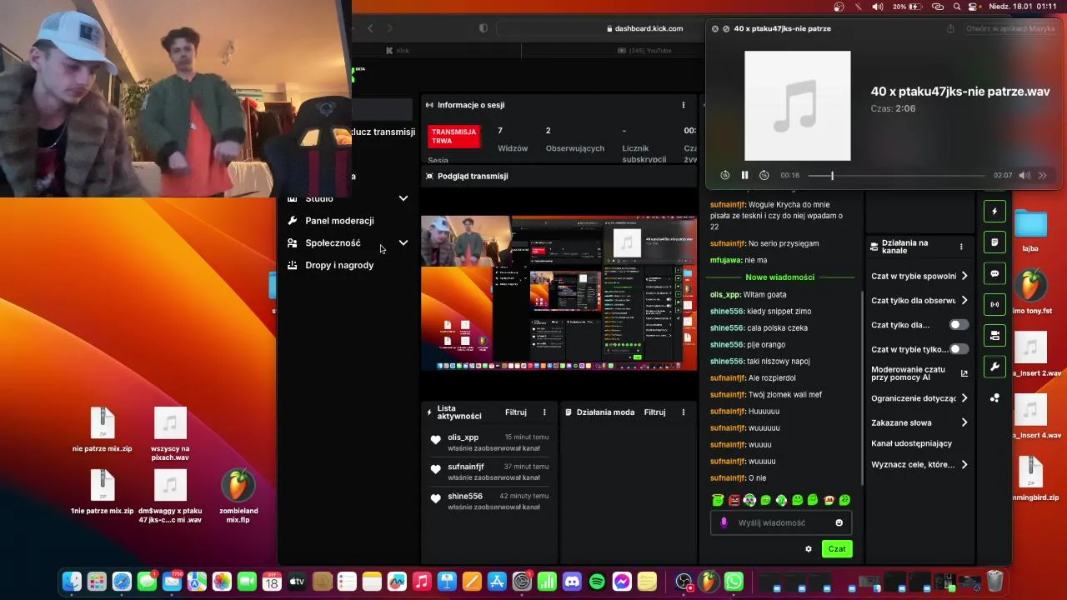Expand the Studio sidebar section

(x=403, y=198)
